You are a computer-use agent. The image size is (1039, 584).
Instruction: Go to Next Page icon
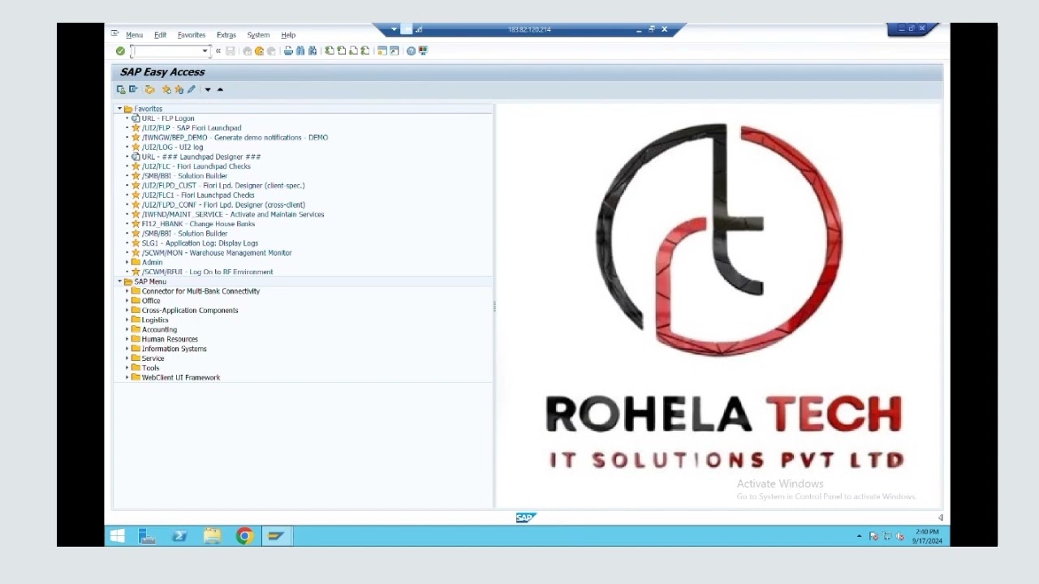click(353, 51)
